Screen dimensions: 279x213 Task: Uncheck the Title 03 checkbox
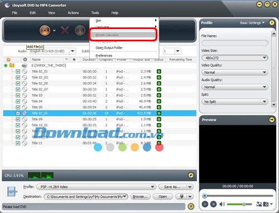tap(18, 96)
